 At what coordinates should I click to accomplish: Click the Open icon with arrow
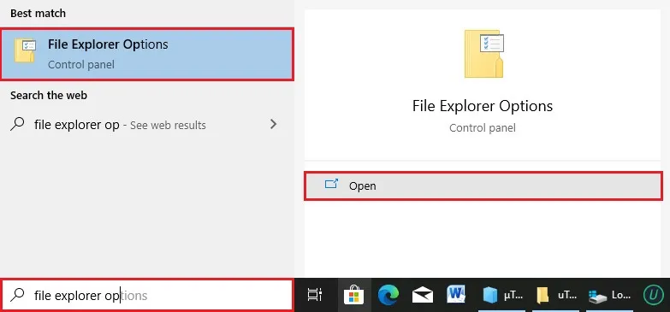click(x=331, y=184)
